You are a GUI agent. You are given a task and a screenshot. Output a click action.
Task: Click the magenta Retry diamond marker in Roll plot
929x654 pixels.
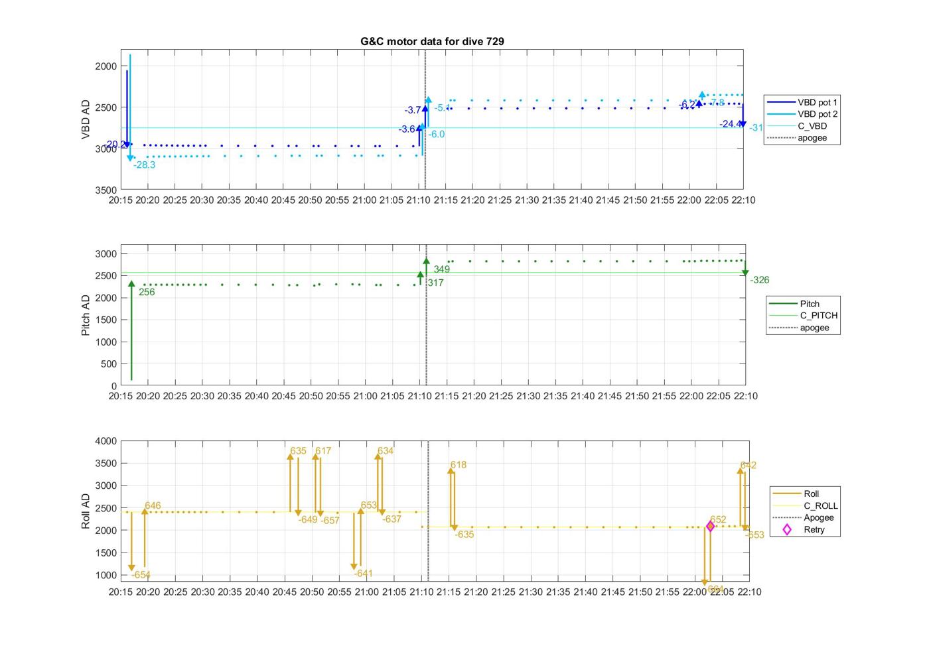tap(710, 526)
